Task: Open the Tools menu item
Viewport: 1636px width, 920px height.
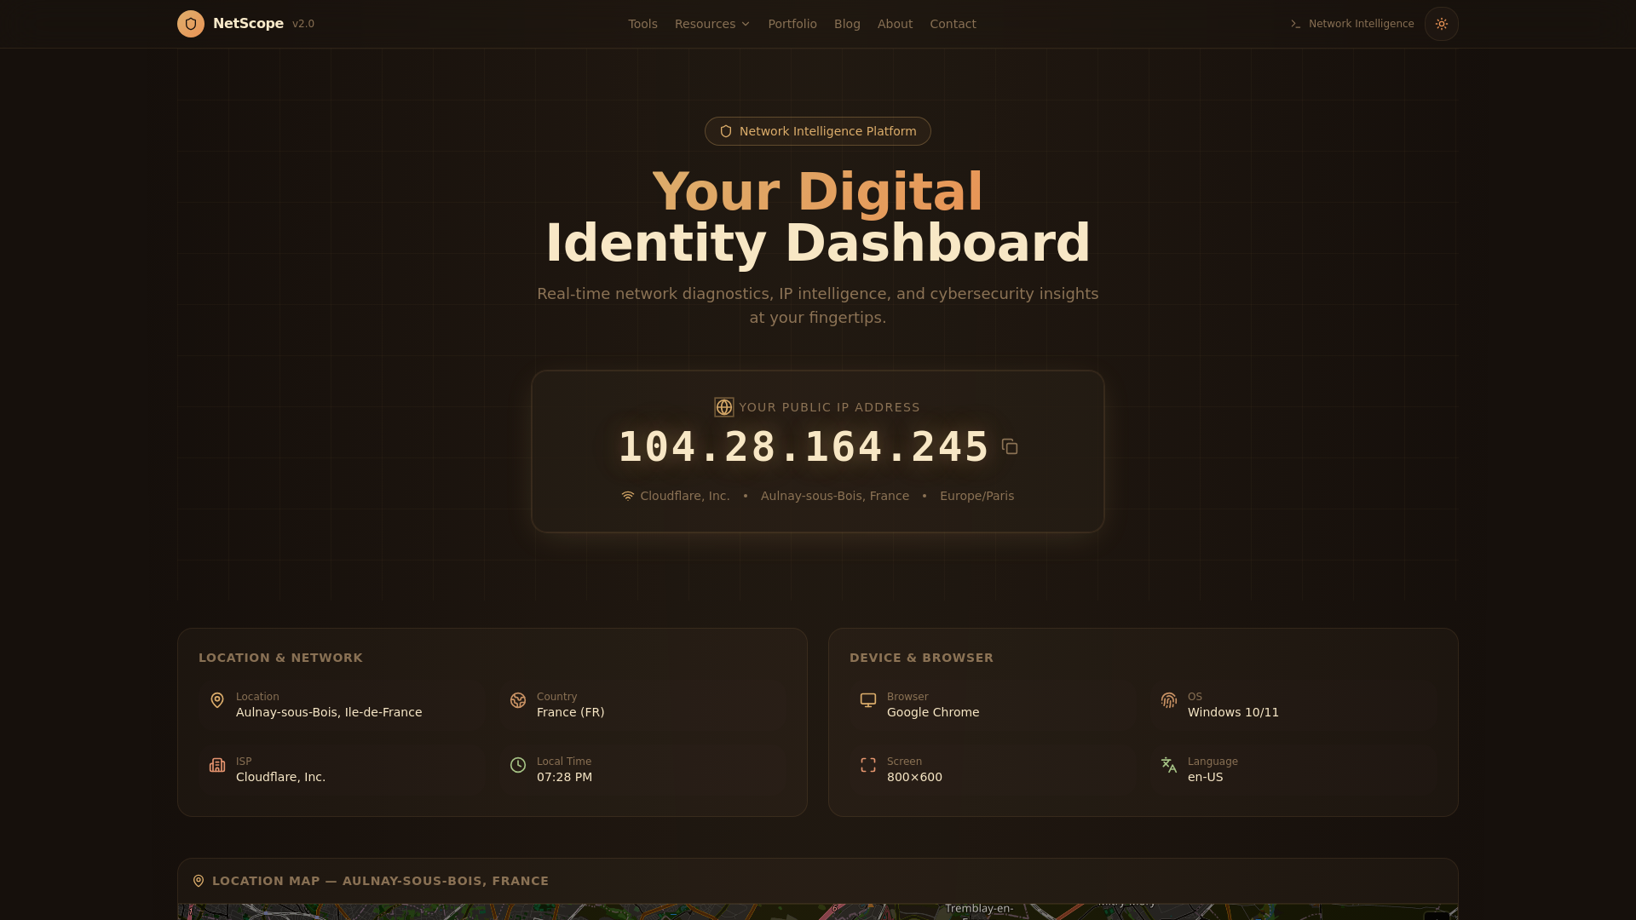Action: coord(643,24)
